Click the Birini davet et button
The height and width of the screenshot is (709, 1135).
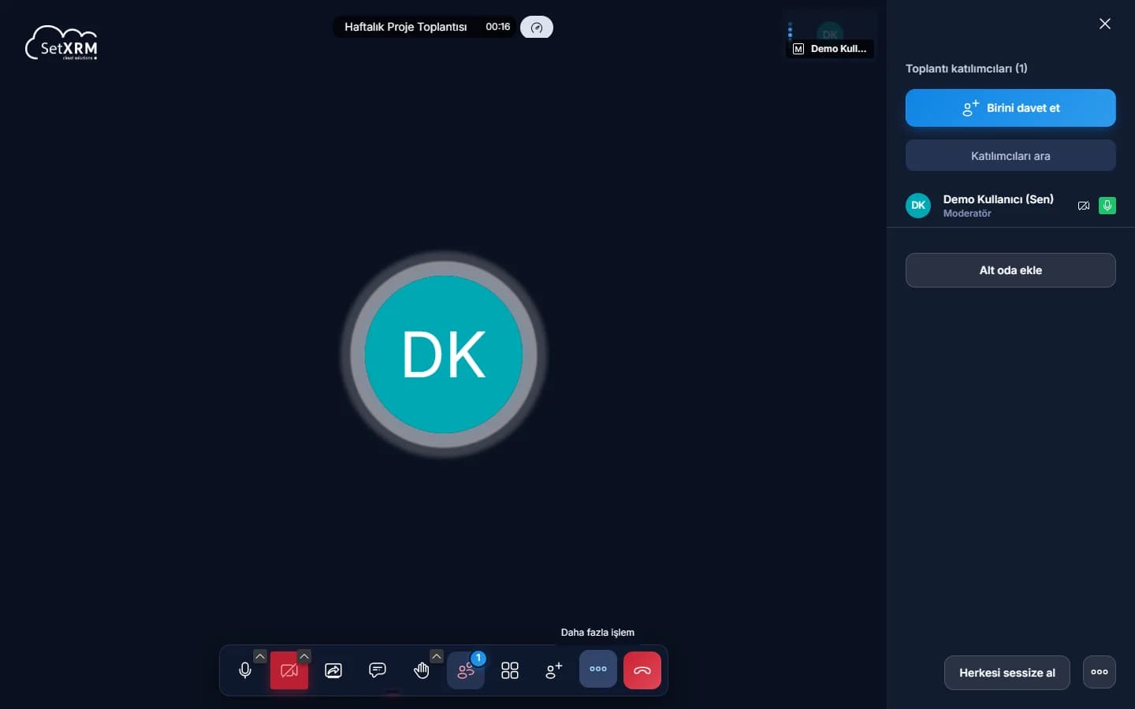click(x=1010, y=108)
